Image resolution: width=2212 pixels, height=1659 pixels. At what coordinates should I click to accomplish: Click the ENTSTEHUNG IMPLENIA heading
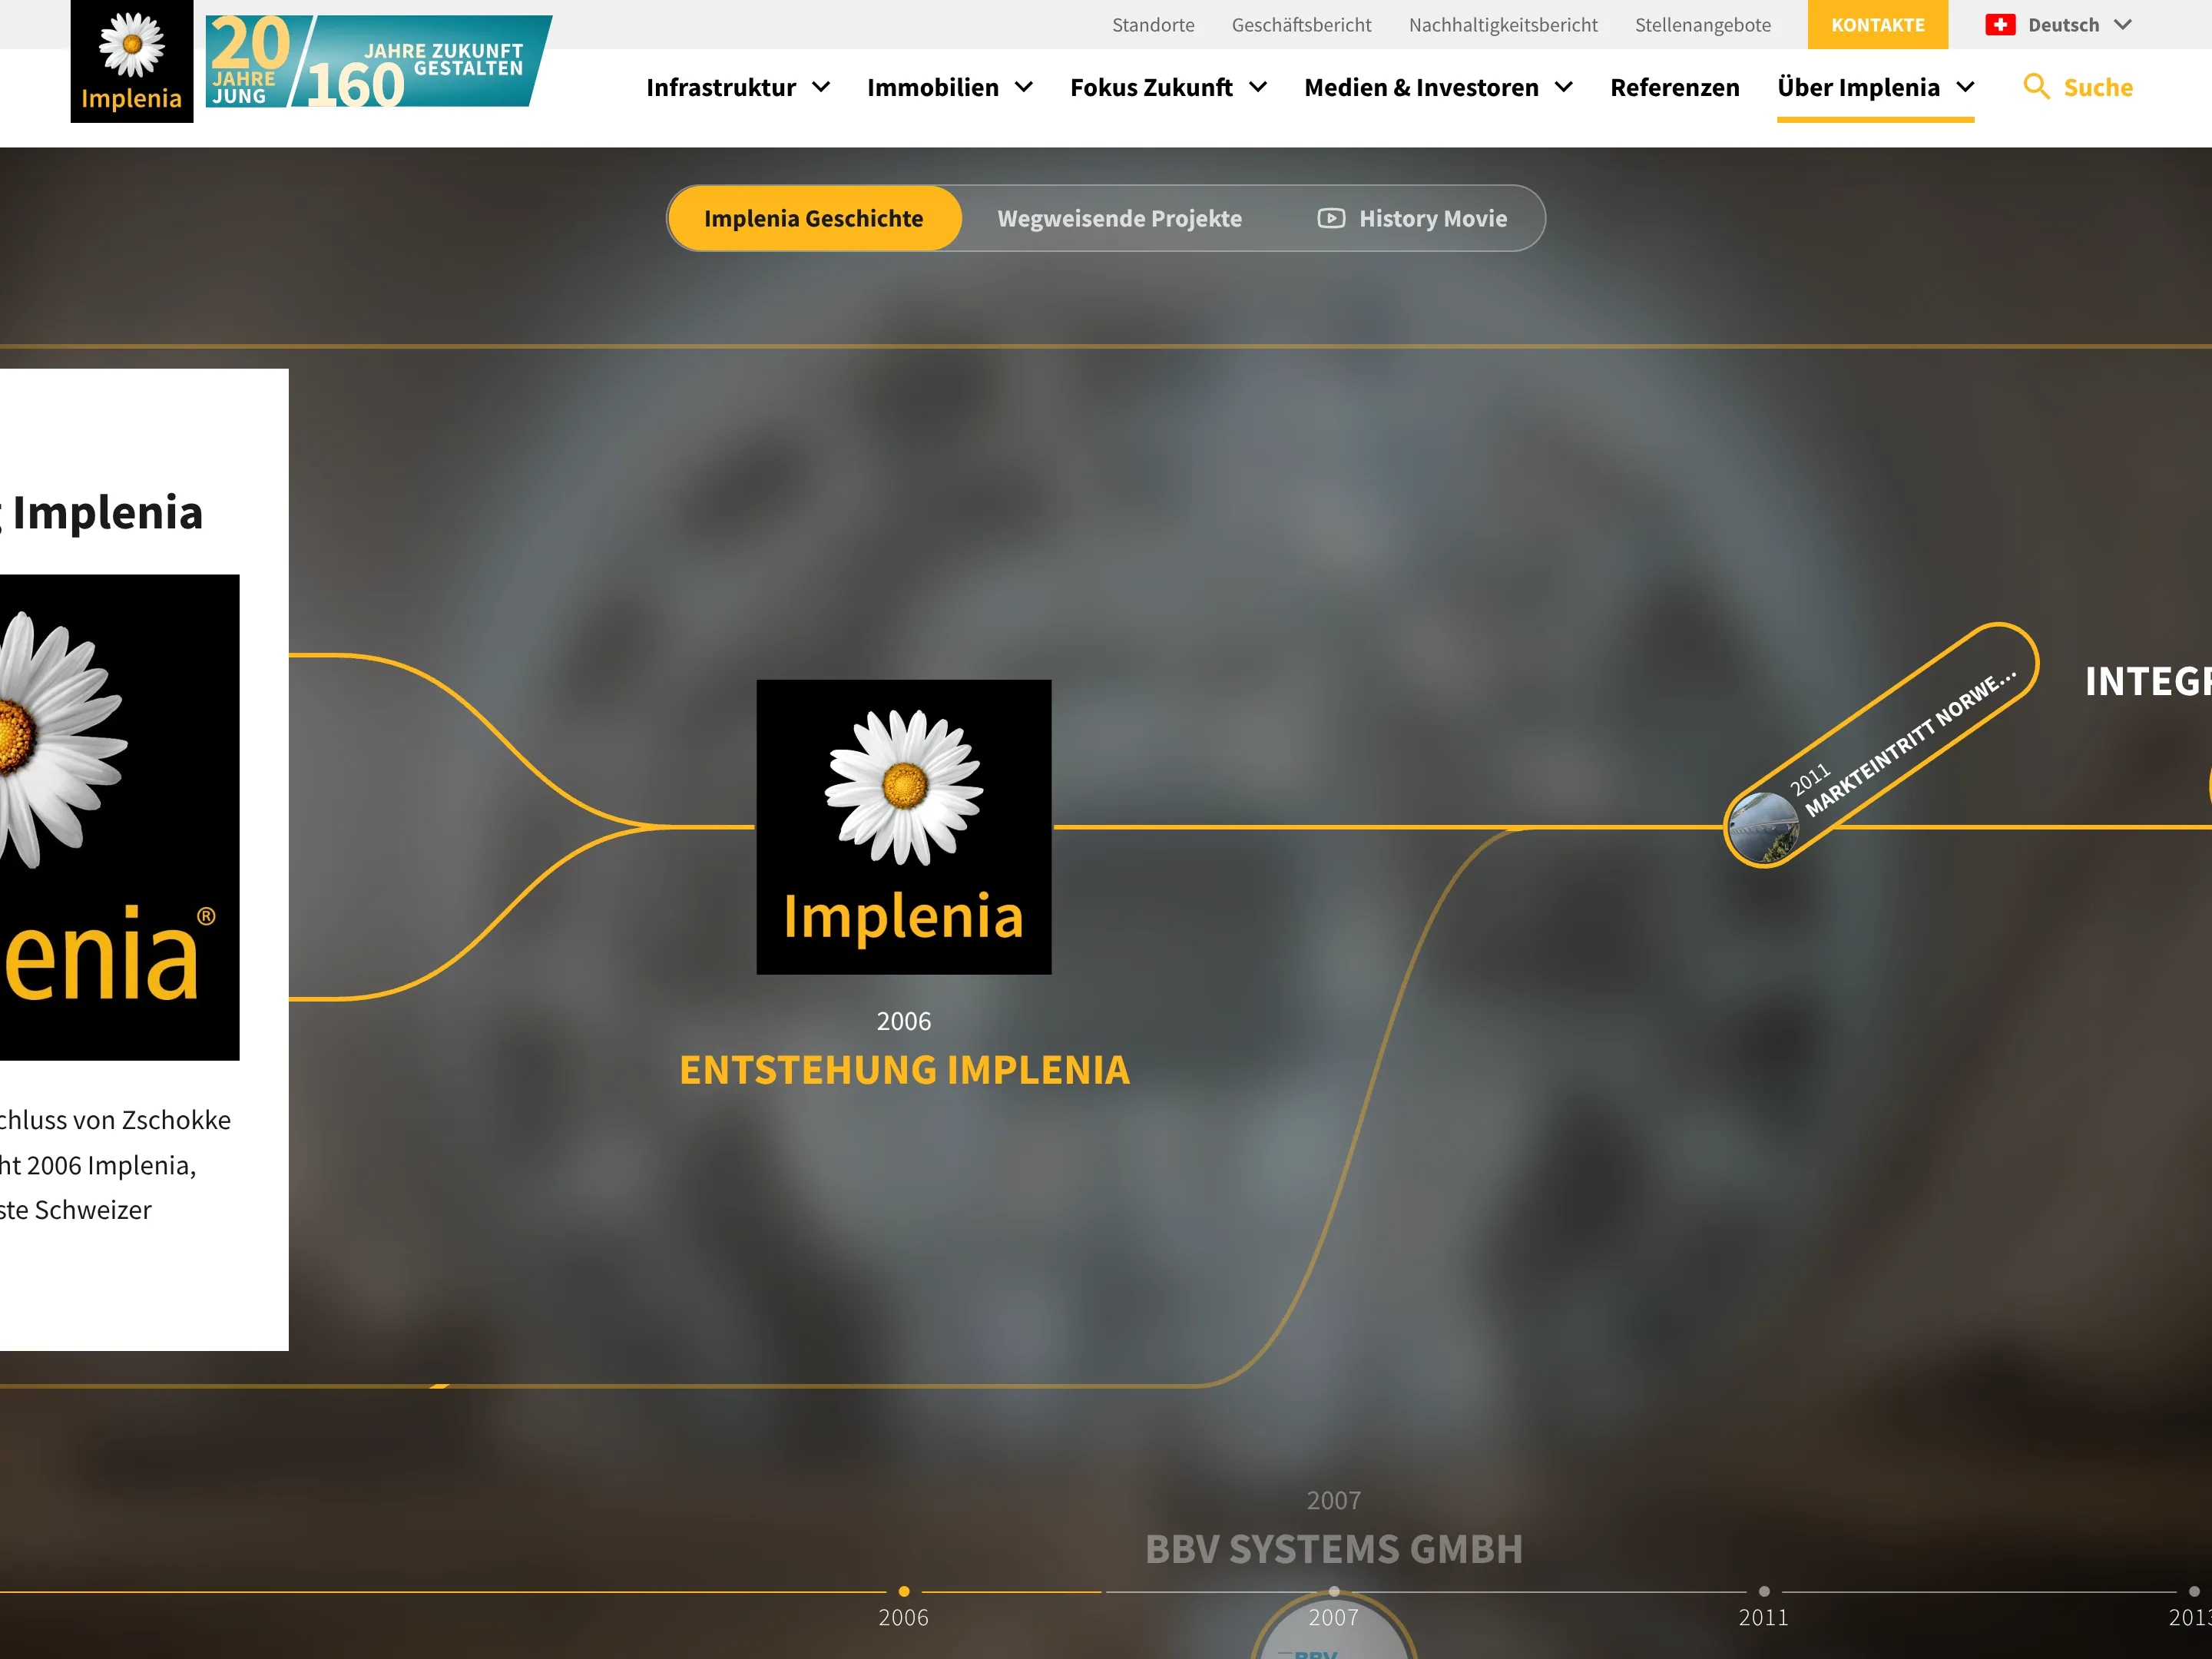coord(904,1070)
